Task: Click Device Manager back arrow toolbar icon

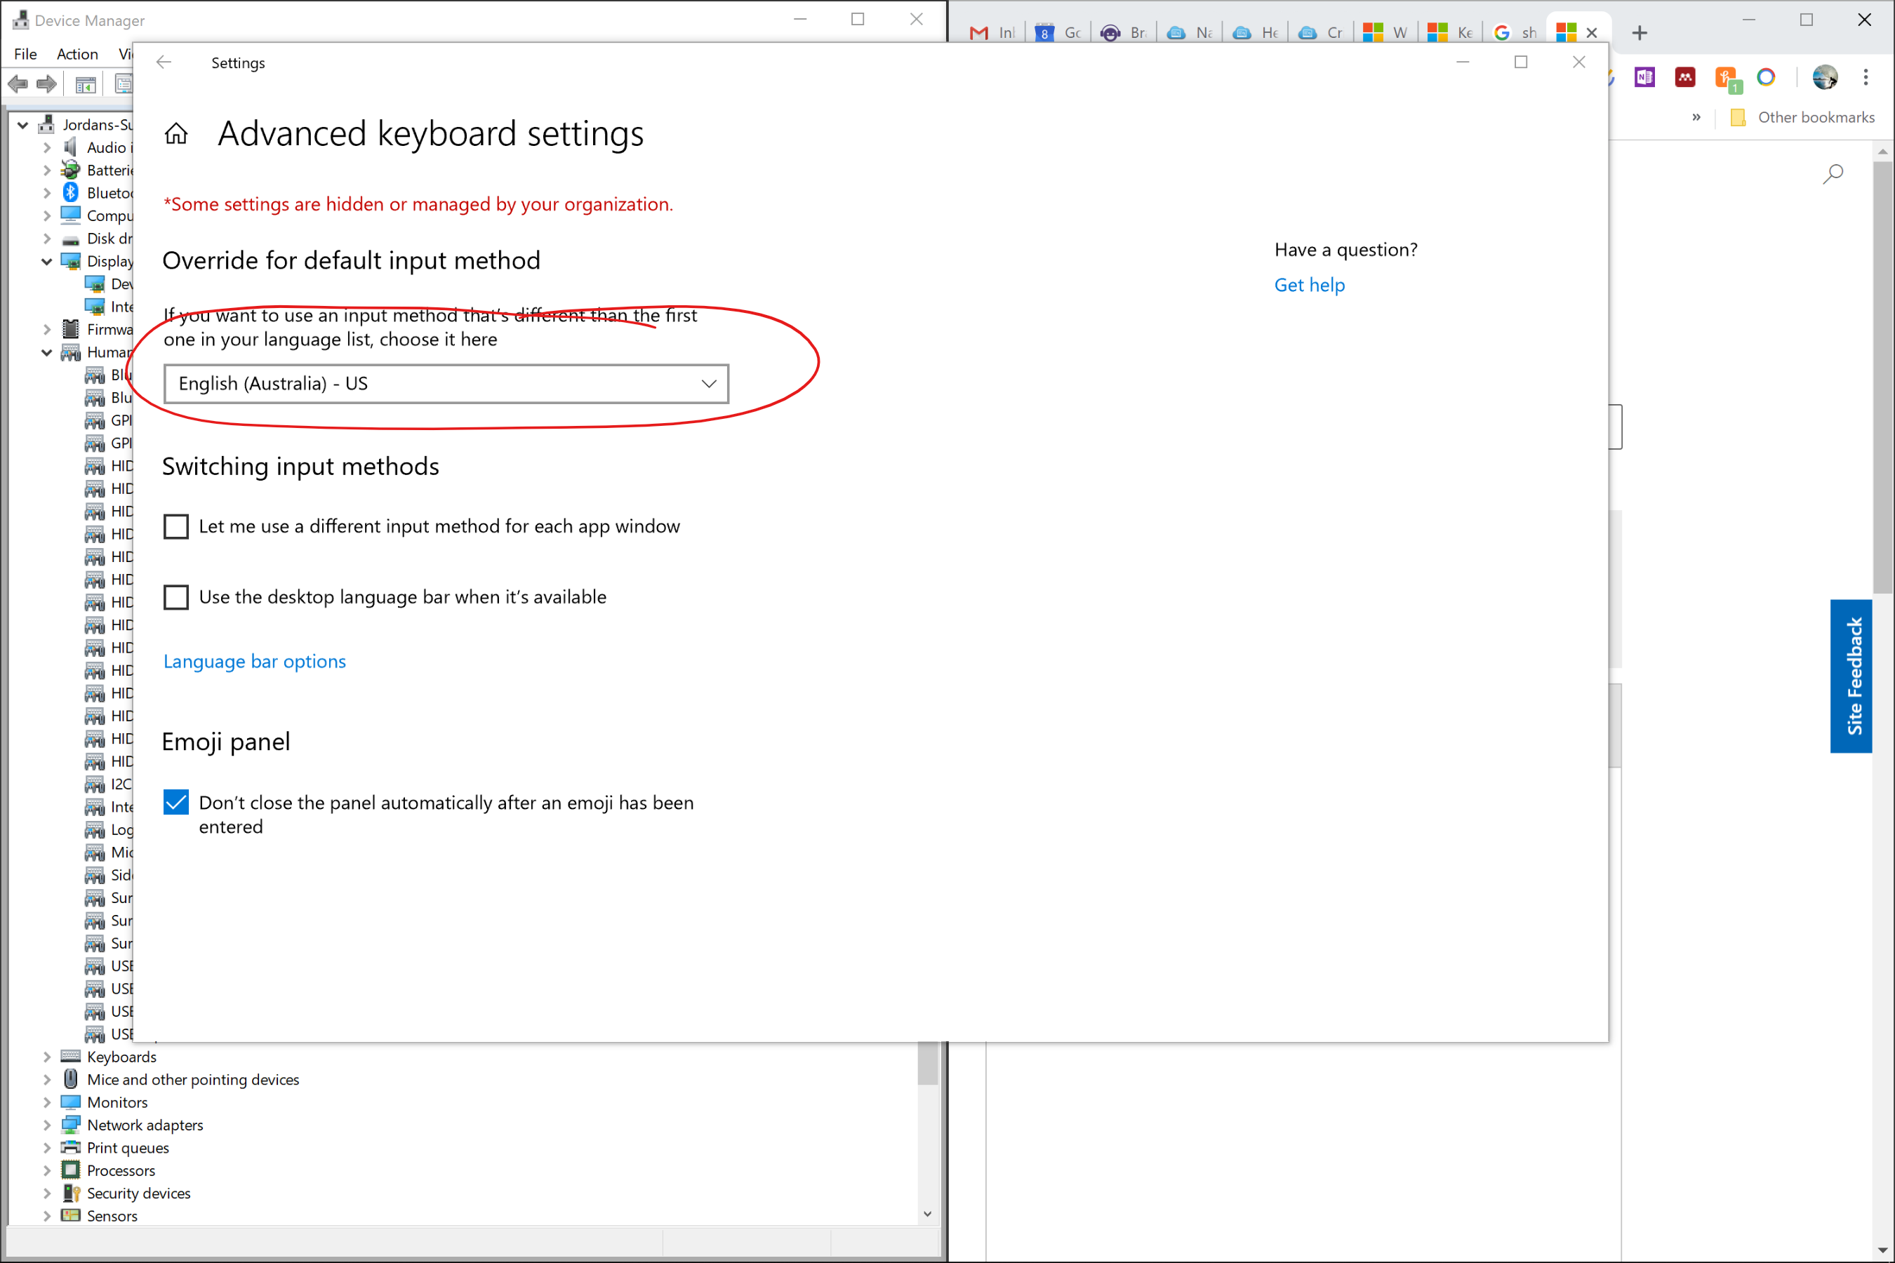Action: coord(18,83)
